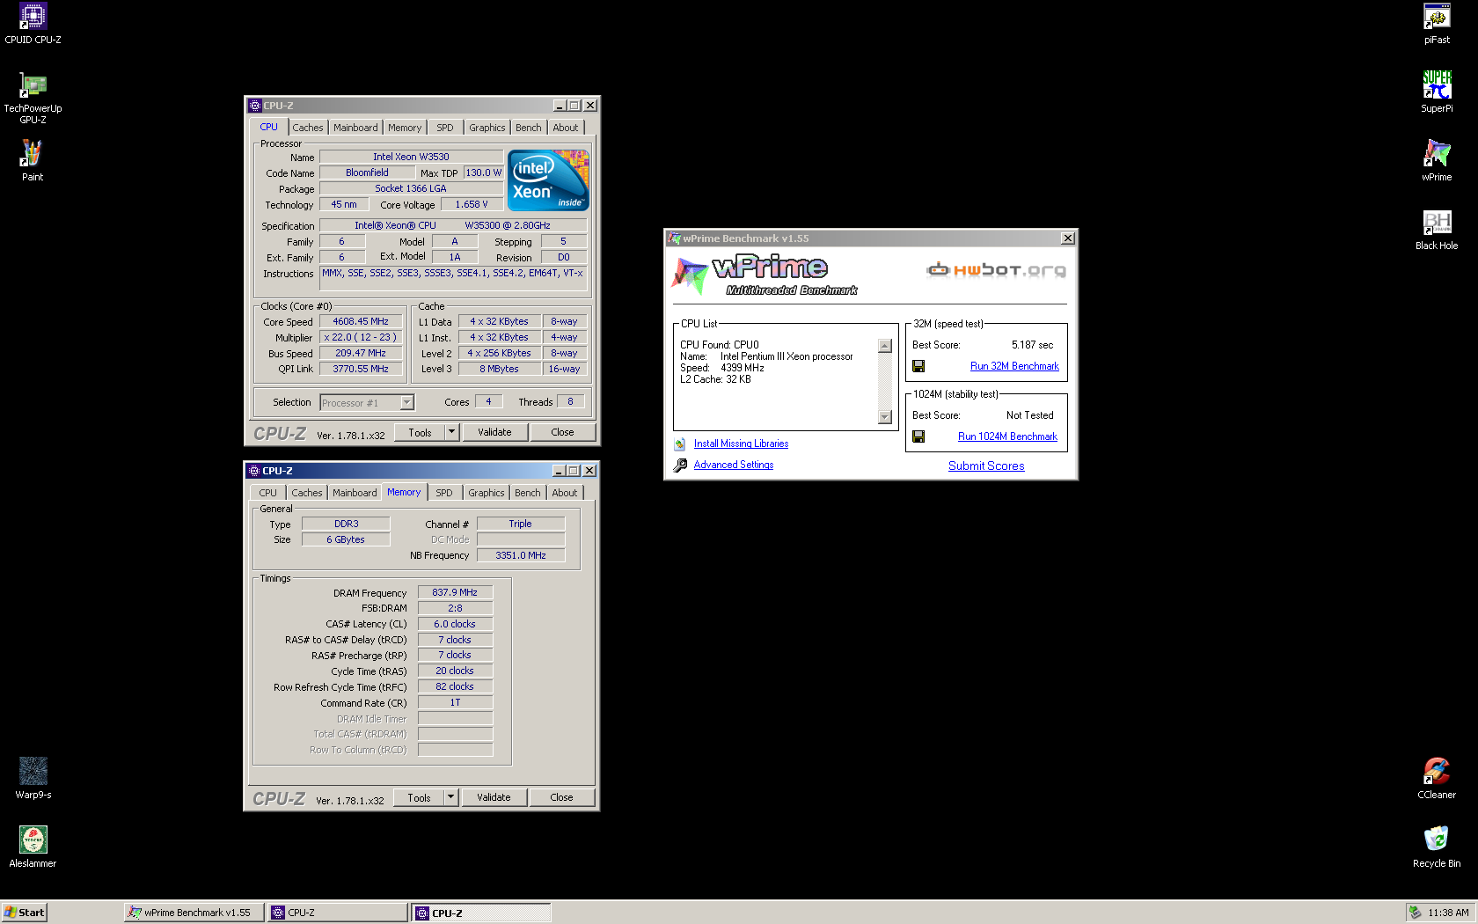Image resolution: width=1478 pixels, height=924 pixels.
Task: Open About tab in bottom CPU-Z window
Action: (x=565, y=493)
